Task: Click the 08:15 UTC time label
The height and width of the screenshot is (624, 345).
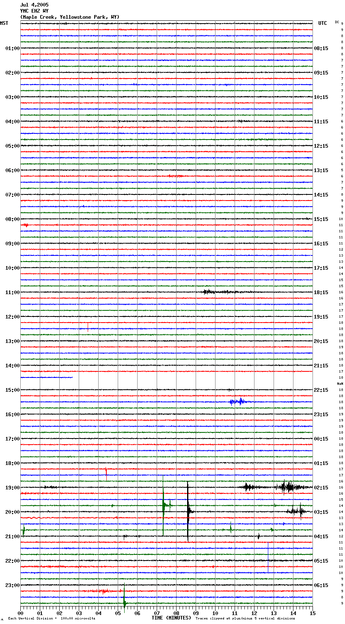Action: [321, 48]
